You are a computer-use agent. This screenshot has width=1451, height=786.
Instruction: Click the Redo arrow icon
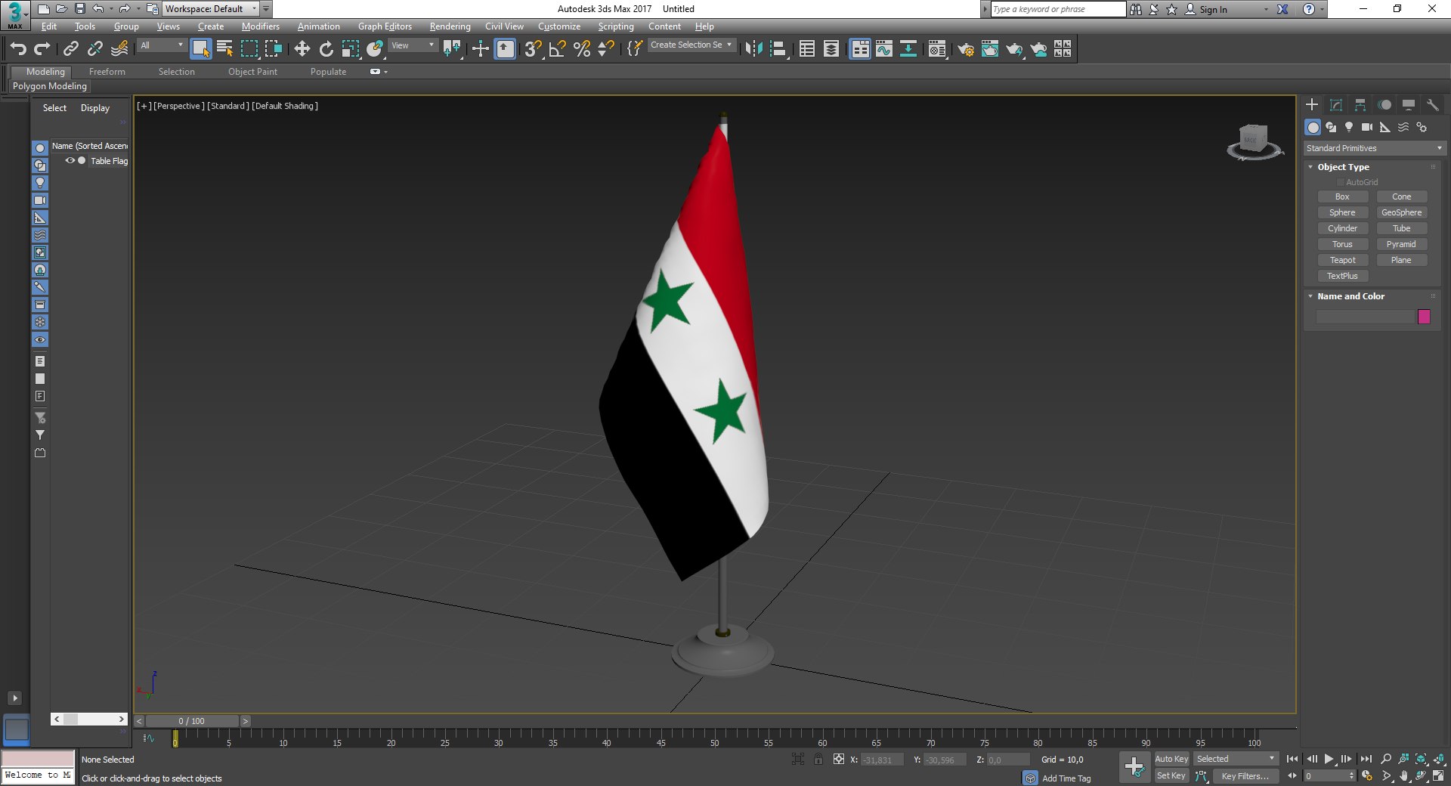click(x=42, y=49)
